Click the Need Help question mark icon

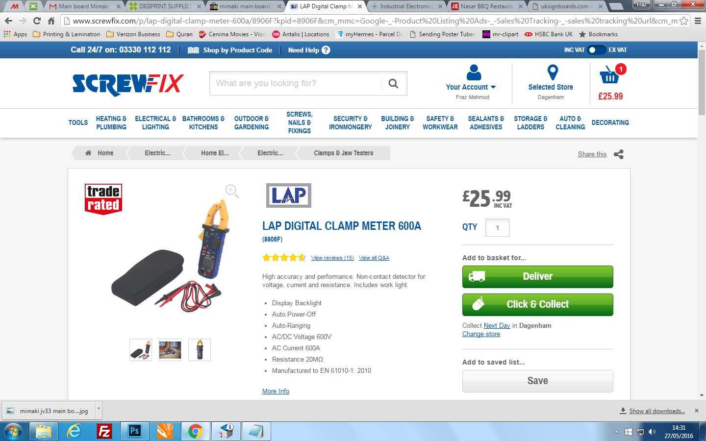(326, 50)
